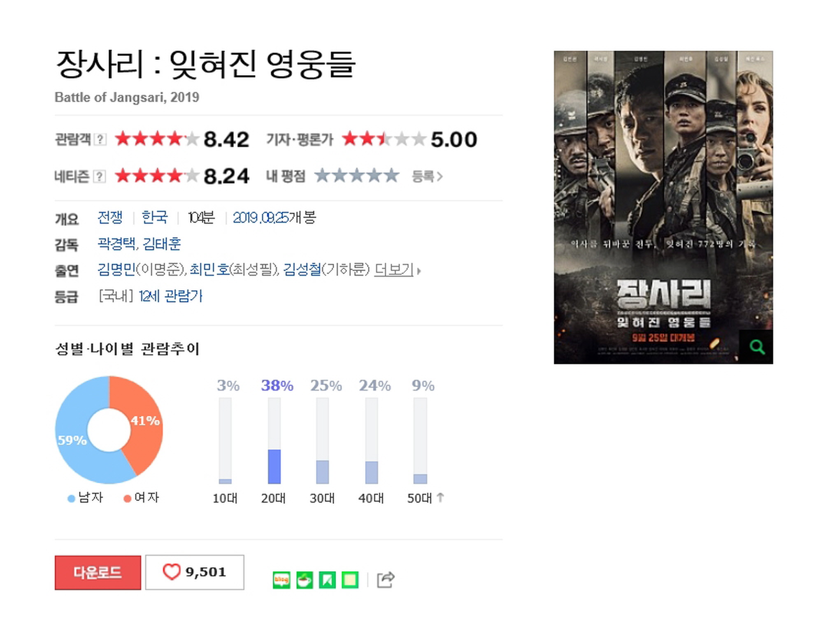Click the 2019.09.25 release date link

pyautogui.click(x=261, y=218)
